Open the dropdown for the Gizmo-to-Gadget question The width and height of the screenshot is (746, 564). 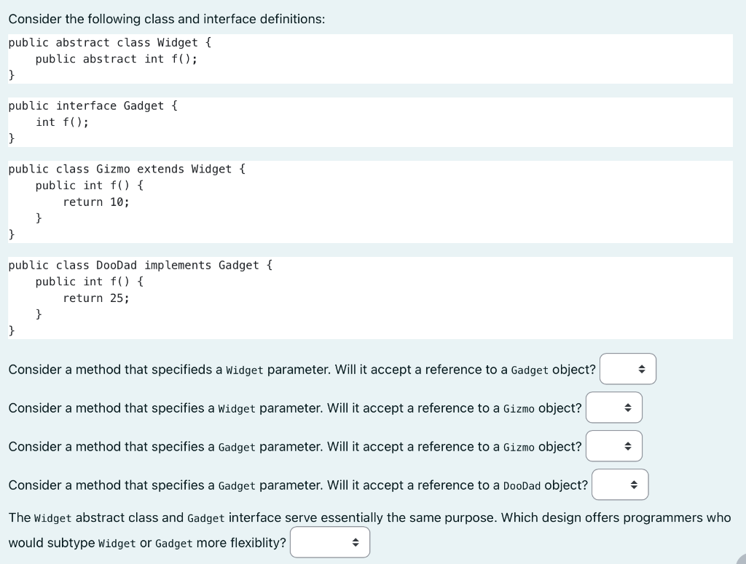[613, 445]
